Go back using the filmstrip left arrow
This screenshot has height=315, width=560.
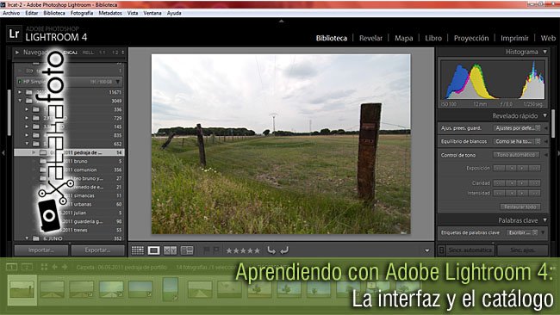tap(54, 267)
